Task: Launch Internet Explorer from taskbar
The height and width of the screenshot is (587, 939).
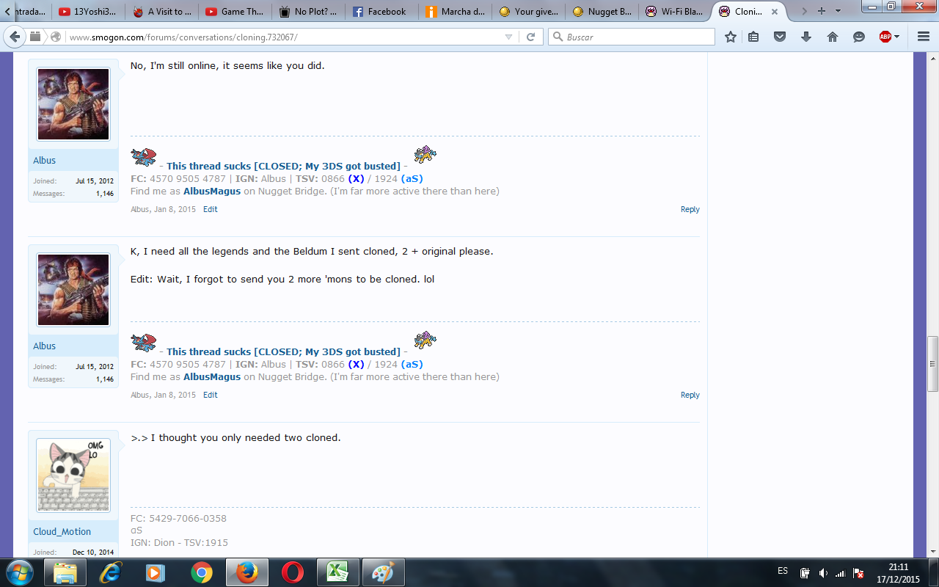Action: click(111, 572)
